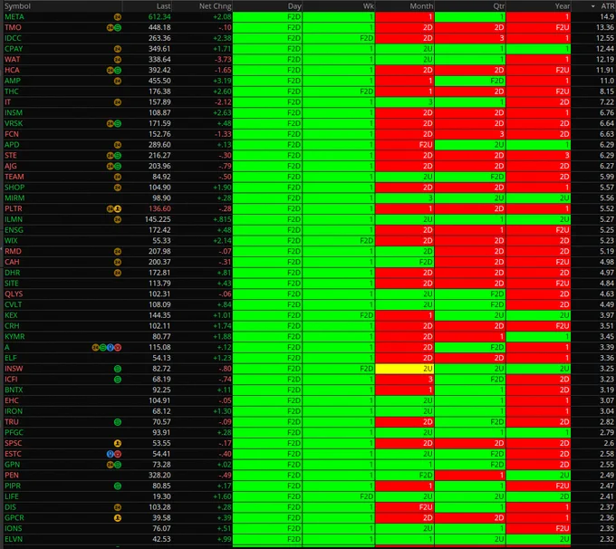Click the green circle icon beside PIPR
616x549 pixels.
coord(118,486)
